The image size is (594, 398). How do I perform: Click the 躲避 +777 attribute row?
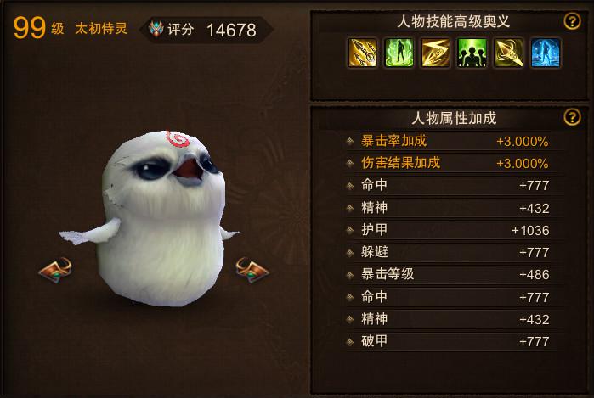tap(454, 252)
